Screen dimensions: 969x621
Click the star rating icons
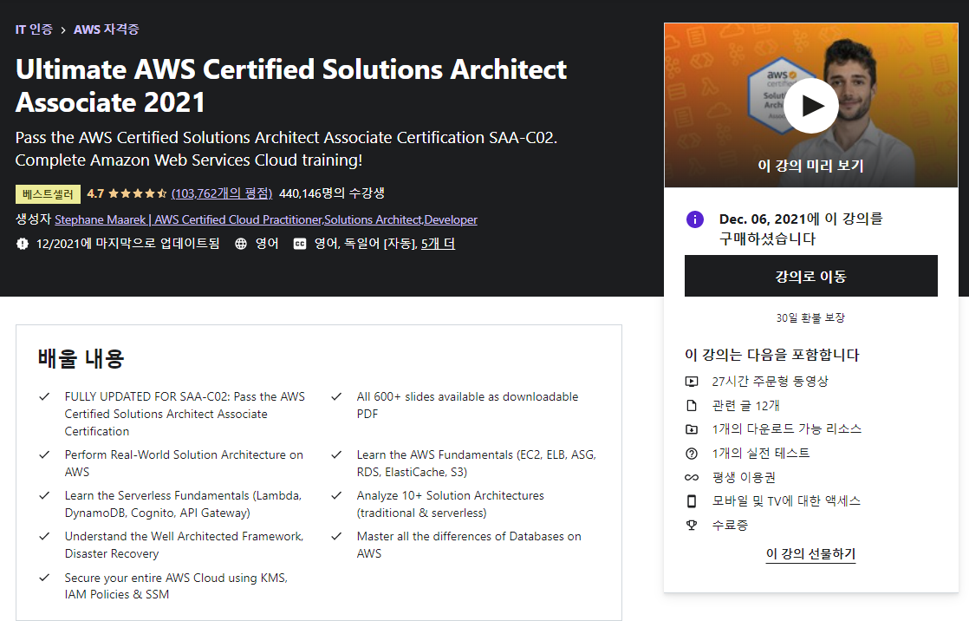pos(137,193)
